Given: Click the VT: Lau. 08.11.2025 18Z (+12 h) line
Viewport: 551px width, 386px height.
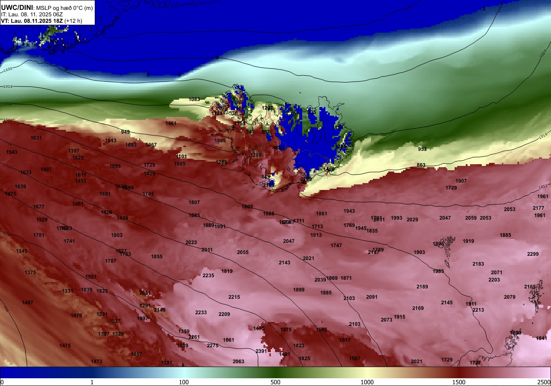Looking at the screenshot, I should tap(41, 20).
